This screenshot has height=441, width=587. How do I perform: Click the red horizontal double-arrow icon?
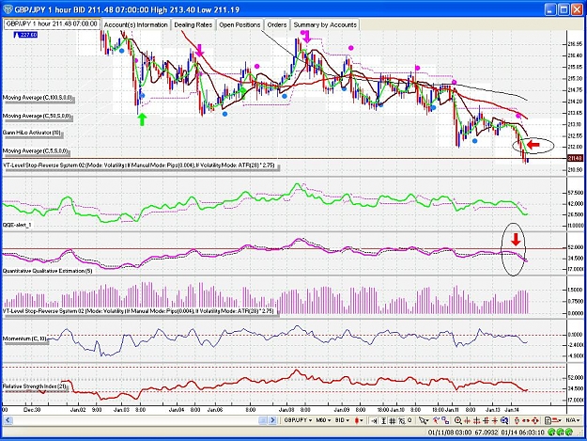(525, 420)
